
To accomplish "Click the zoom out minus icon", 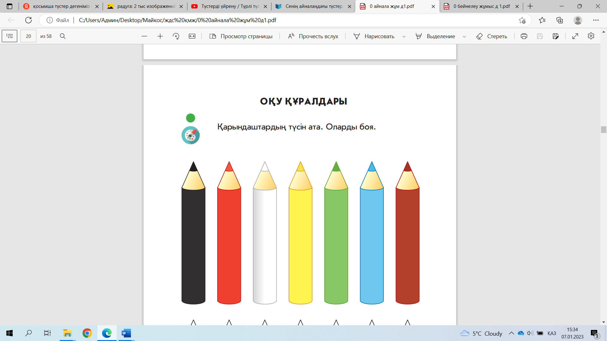I will click(144, 36).
